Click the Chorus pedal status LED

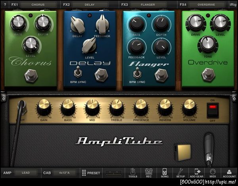[x=31, y=15]
